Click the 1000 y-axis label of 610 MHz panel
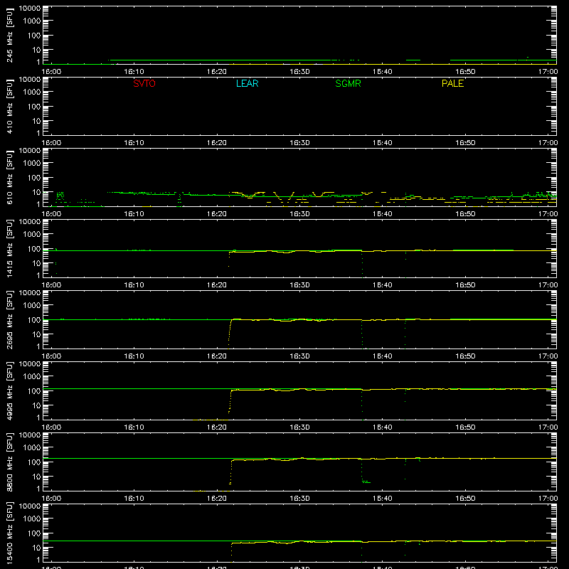The height and width of the screenshot is (569, 569). pos(32,163)
